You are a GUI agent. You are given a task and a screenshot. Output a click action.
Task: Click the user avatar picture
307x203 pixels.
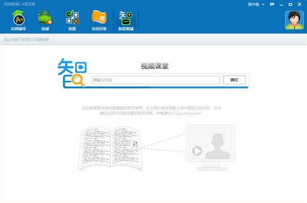click(294, 20)
